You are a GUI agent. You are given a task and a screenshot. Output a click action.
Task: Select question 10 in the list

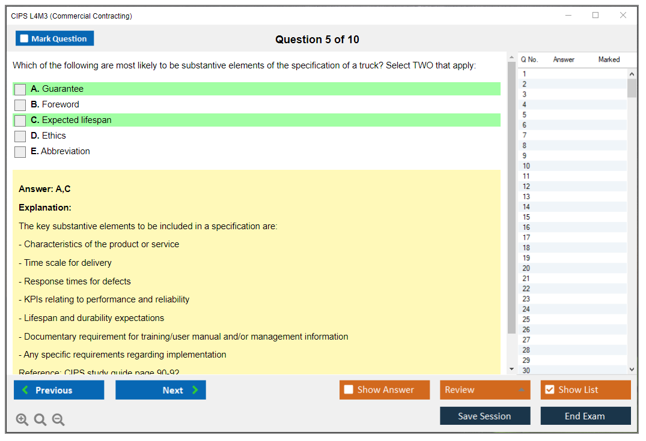(526, 166)
